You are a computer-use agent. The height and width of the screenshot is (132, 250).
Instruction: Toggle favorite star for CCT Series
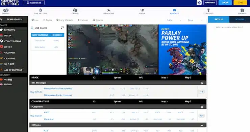(202, 125)
